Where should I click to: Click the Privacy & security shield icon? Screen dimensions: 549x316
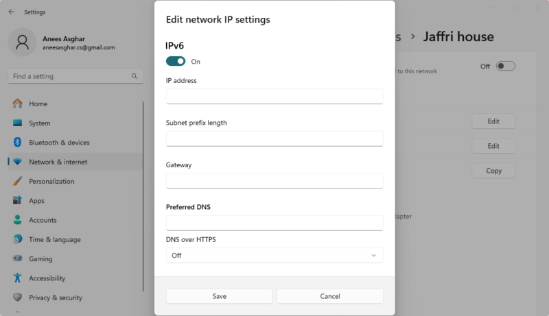click(x=17, y=297)
